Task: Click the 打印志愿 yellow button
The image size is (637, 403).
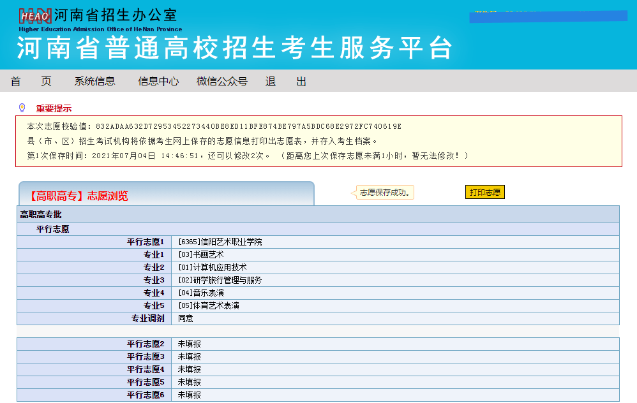Action: coord(485,191)
